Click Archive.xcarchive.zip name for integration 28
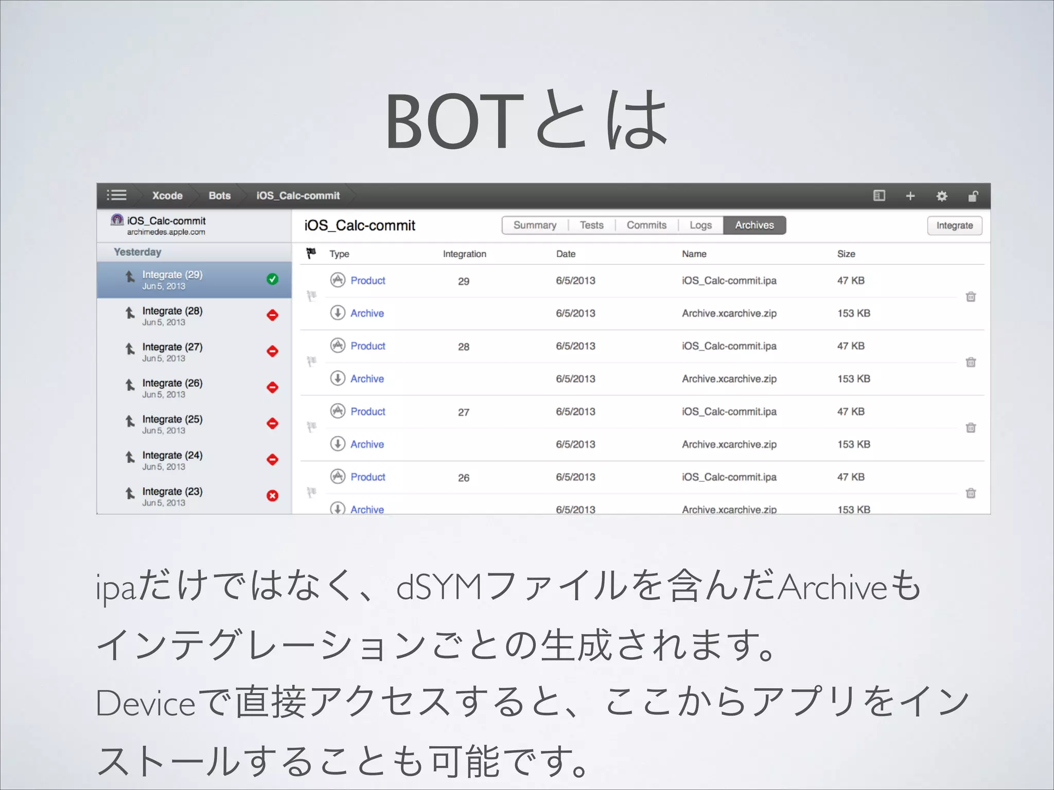Screen dimensions: 1054x790 tap(729, 379)
